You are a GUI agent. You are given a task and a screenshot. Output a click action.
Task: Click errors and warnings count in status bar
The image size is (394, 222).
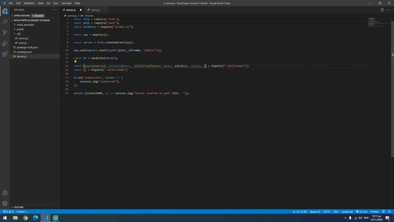tap(8, 212)
